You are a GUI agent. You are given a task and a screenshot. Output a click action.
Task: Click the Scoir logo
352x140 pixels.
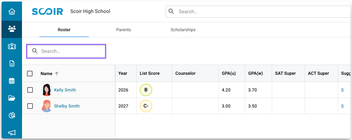[47, 12]
